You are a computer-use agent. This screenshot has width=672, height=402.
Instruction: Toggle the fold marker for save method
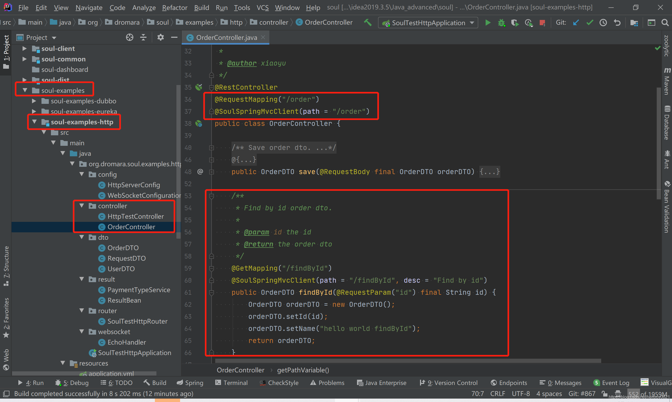211,172
